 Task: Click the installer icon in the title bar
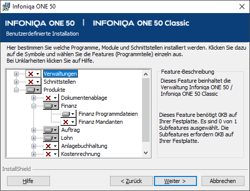coord(6,7)
